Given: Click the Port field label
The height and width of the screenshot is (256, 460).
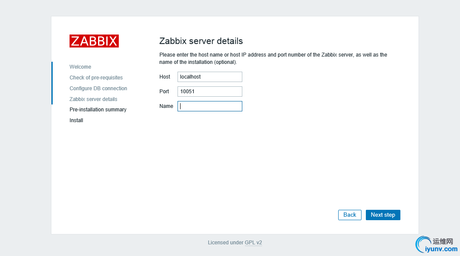Looking at the screenshot, I should click(164, 92).
